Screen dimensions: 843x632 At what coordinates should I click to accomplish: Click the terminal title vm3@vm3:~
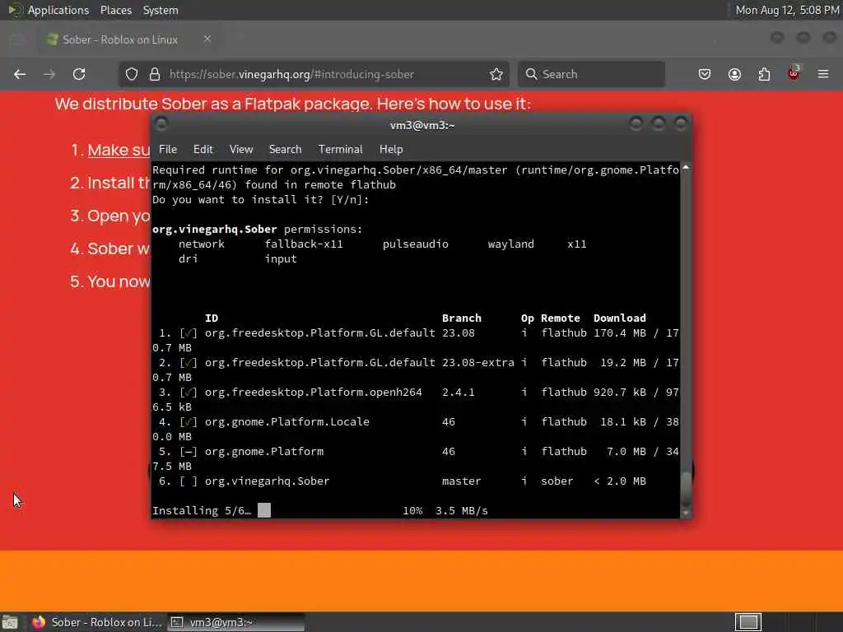point(422,125)
